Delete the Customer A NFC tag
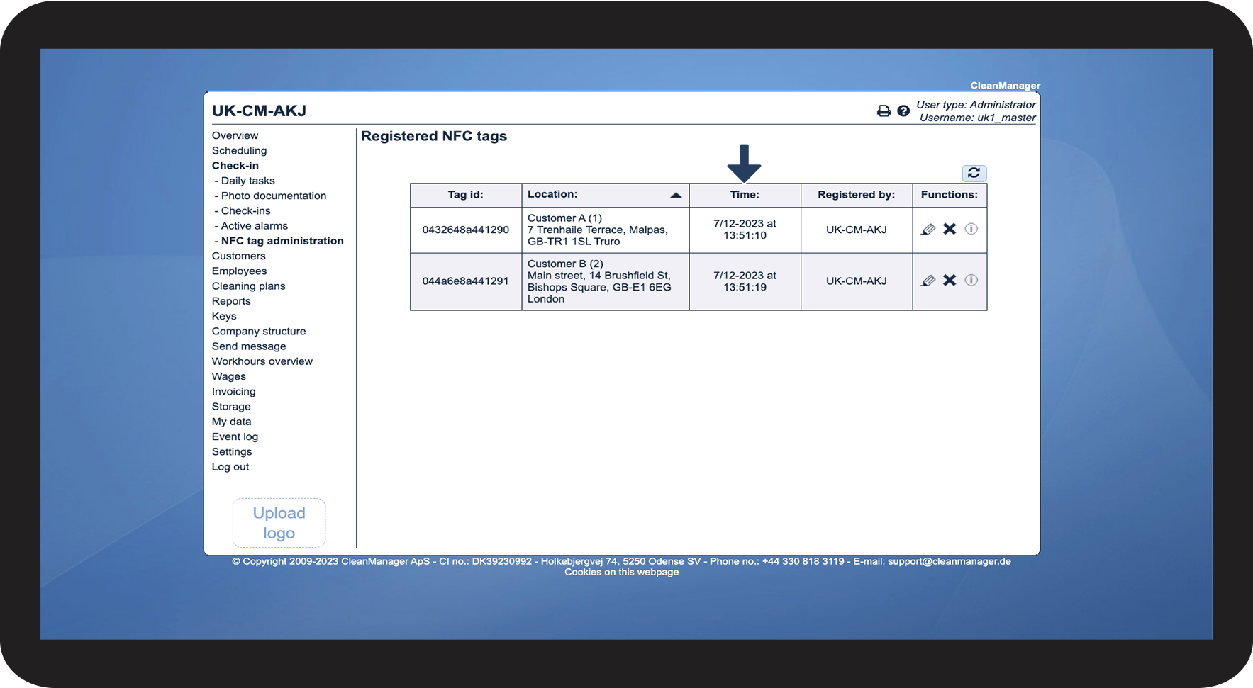Viewport: 1253px width, 688px height. tap(950, 229)
